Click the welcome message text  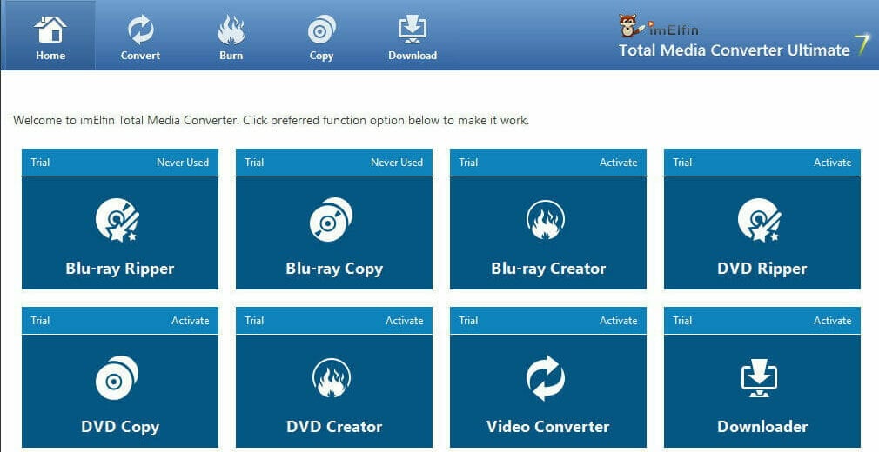point(271,121)
